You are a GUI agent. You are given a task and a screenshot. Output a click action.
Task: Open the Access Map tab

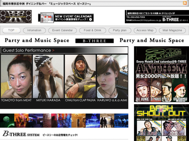point(145,30)
